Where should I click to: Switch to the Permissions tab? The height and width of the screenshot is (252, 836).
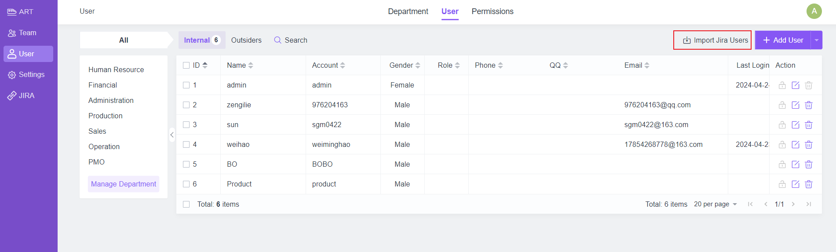(x=492, y=11)
